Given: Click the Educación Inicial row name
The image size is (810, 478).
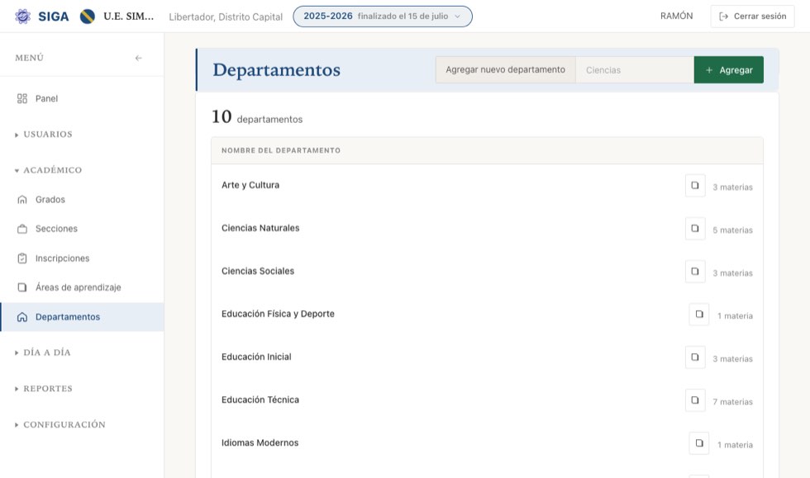Looking at the screenshot, I should (x=256, y=357).
